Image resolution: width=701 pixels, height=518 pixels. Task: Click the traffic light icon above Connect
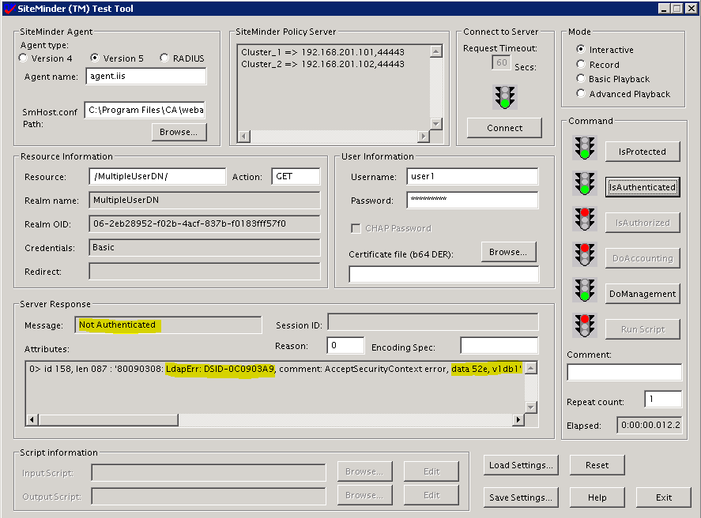click(x=505, y=97)
